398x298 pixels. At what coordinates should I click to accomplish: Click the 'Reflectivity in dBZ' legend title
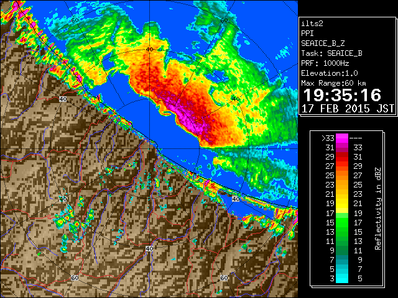tap(378, 209)
